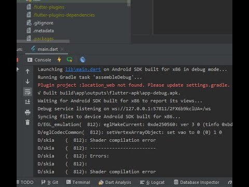Open the lib\main.dart link in the console

pos(83,70)
